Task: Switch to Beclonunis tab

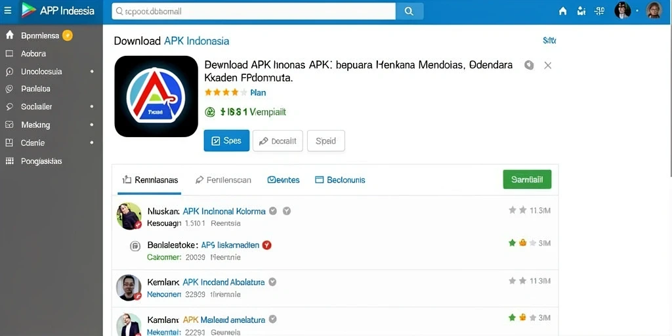Action: pyautogui.click(x=340, y=180)
